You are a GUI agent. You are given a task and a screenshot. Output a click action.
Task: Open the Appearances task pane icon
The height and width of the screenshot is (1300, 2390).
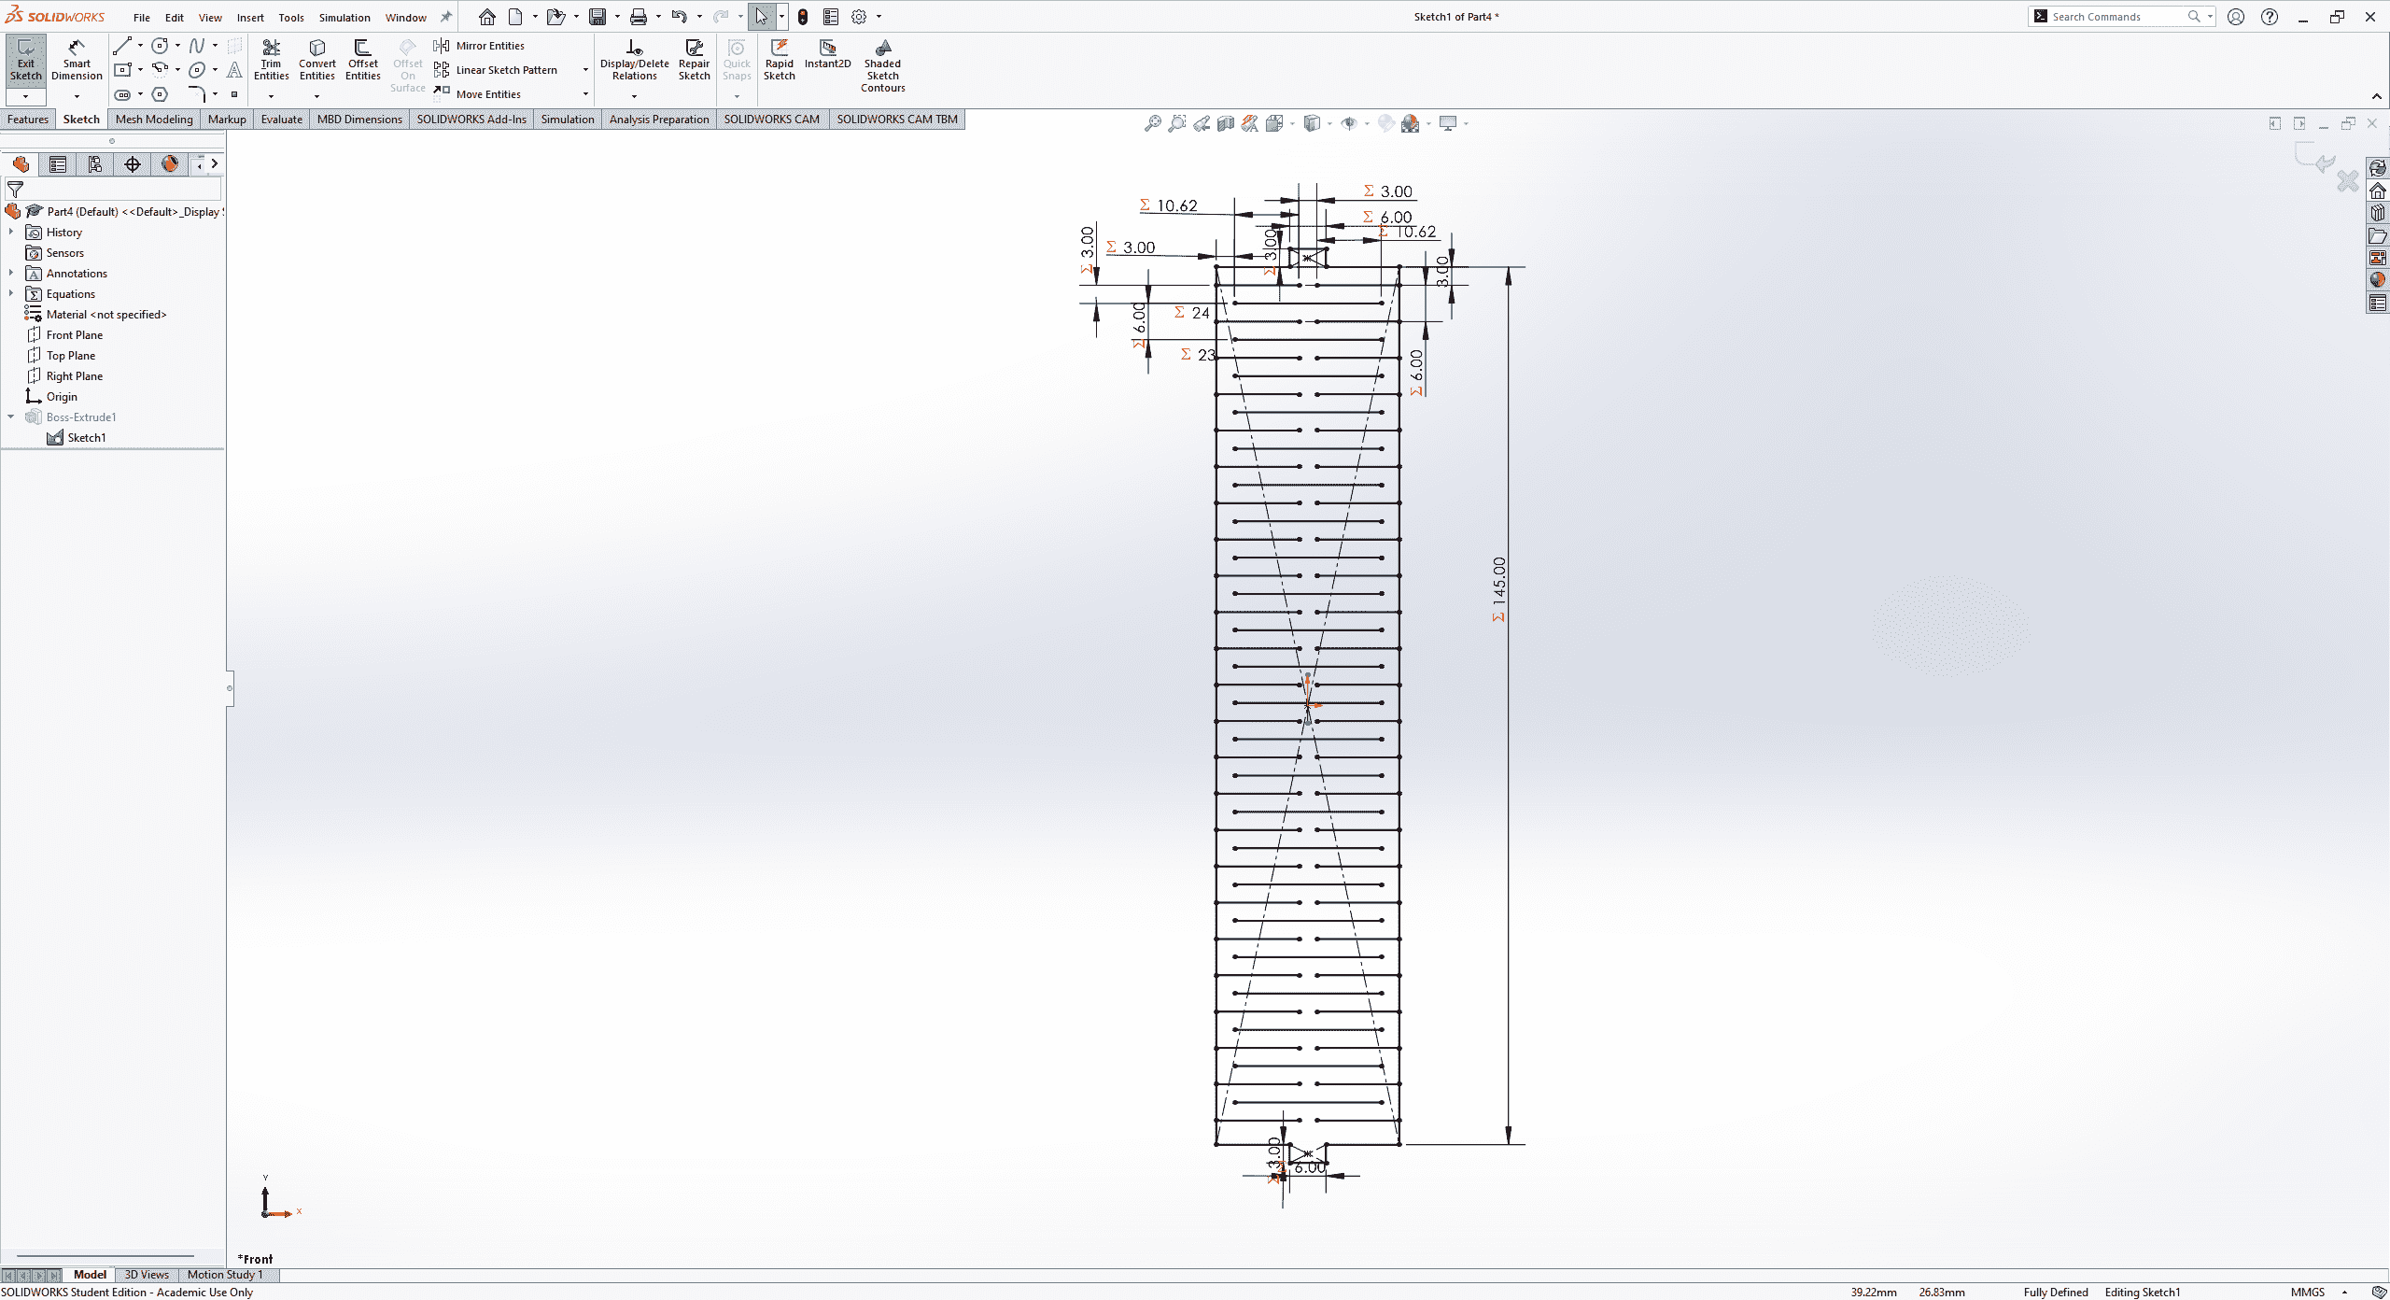coord(2378,280)
